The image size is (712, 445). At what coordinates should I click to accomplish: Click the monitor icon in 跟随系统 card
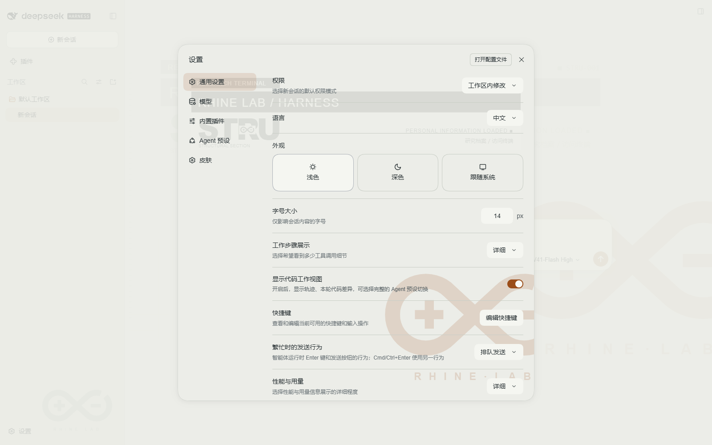point(483,167)
